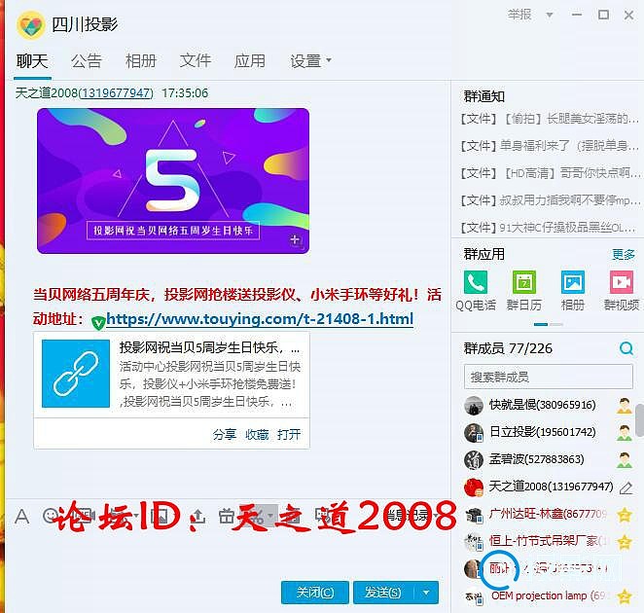Click the admin badge next to 日立投影
The height and width of the screenshot is (613, 644).
click(625, 433)
